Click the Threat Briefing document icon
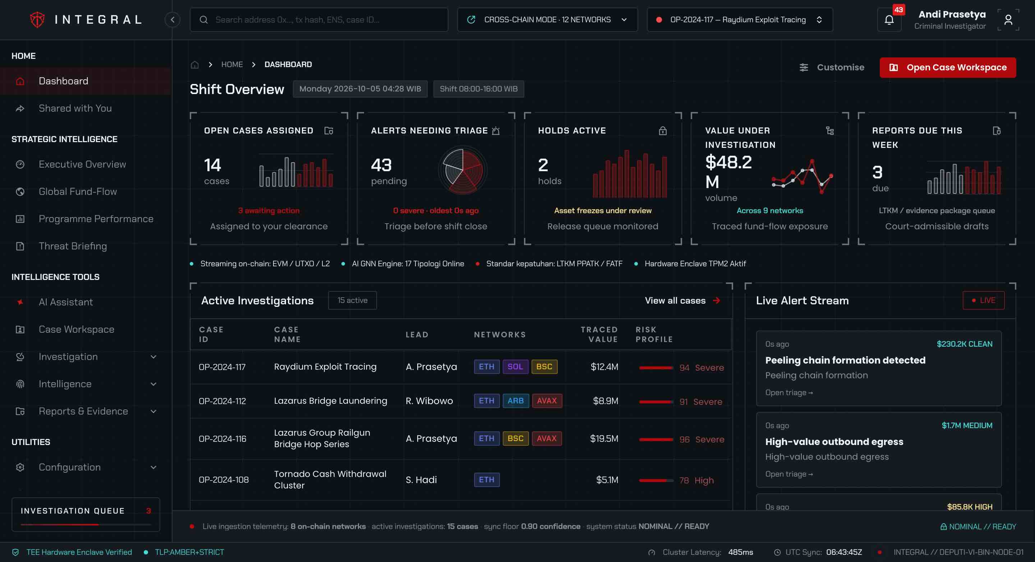Screen dimensions: 1035x562 (20, 246)
